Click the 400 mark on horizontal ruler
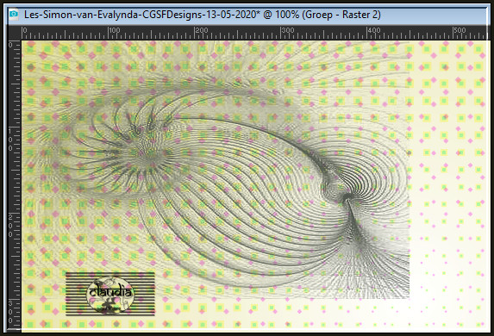Image resolution: width=494 pixels, height=336 pixels. [x=373, y=30]
